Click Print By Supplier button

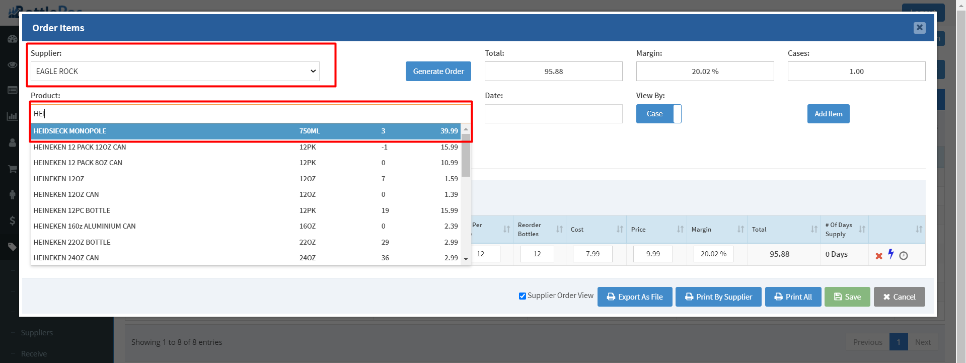pyautogui.click(x=719, y=297)
